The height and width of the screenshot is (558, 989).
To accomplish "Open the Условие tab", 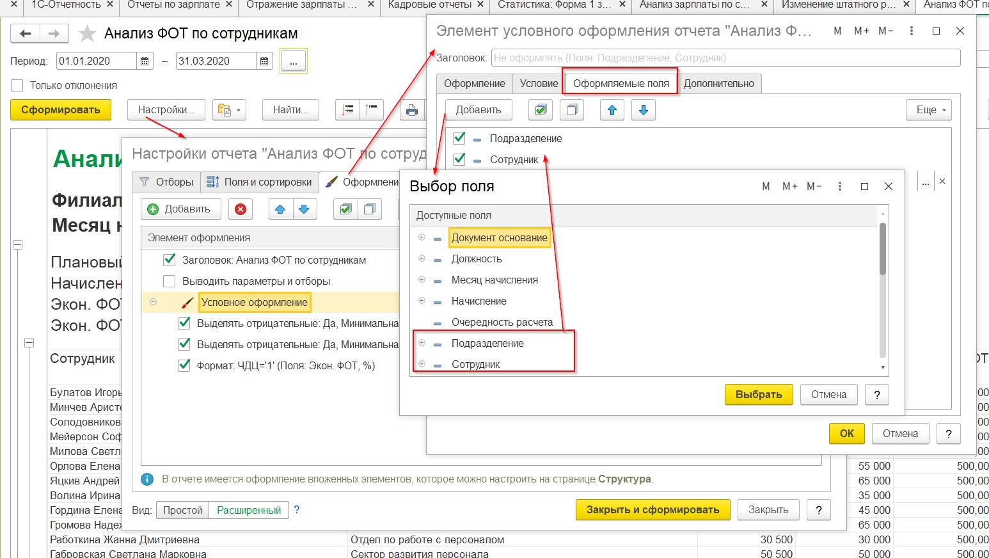I will coord(539,84).
